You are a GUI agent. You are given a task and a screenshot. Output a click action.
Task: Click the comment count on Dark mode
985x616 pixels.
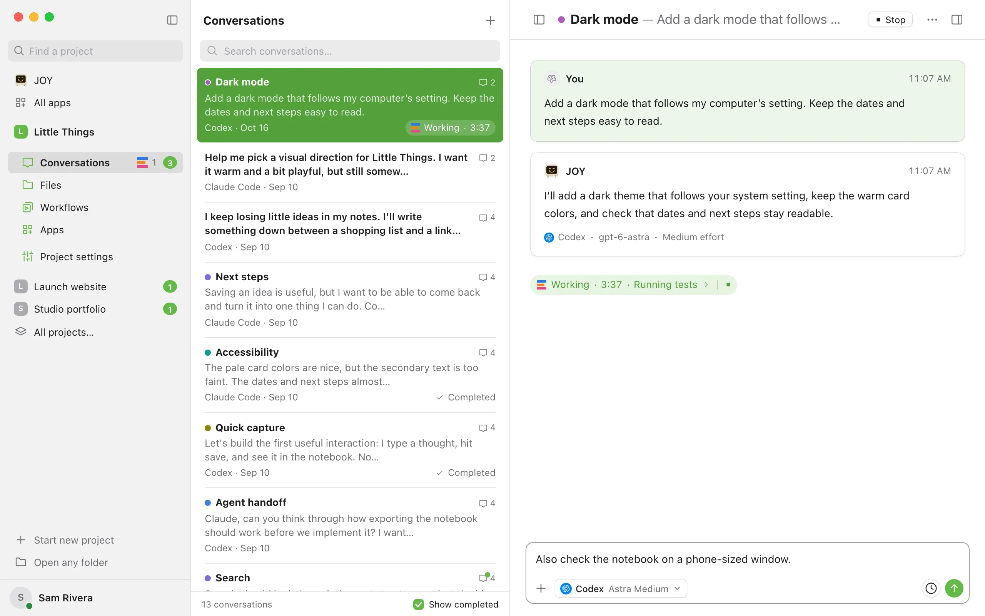point(487,82)
